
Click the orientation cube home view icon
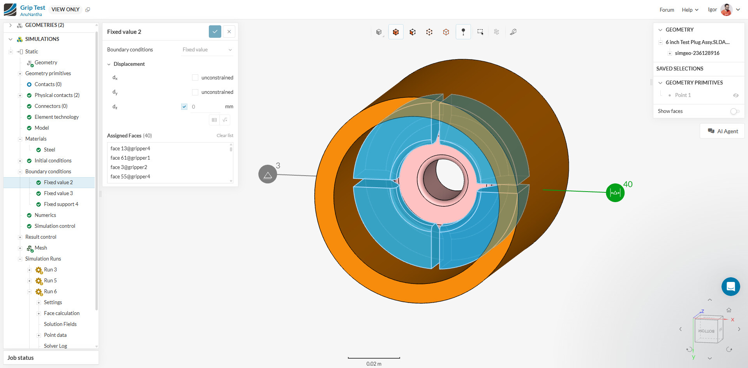729,310
